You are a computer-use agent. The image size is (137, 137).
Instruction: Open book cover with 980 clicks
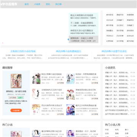(x=36, y=110)
